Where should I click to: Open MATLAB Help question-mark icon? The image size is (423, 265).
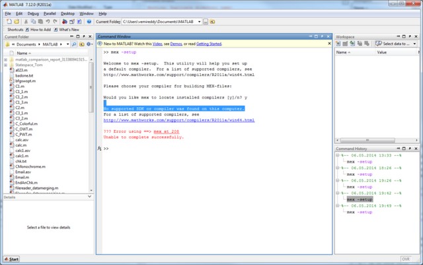pyautogui.click(x=89, y=22)
